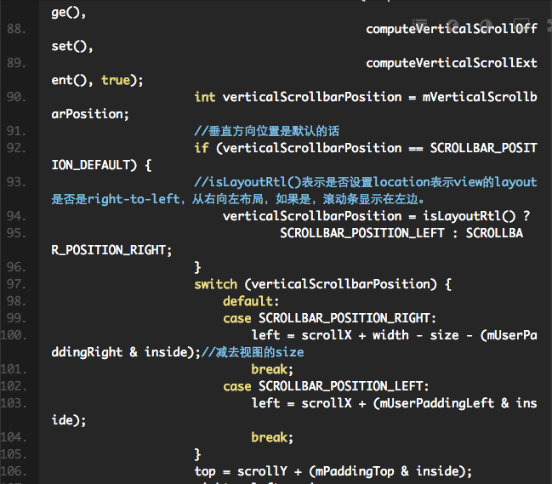552x484 pixels.
Task: Click the 'computeVerticalScrollOff' text
Action: click(x=452, y=29)
